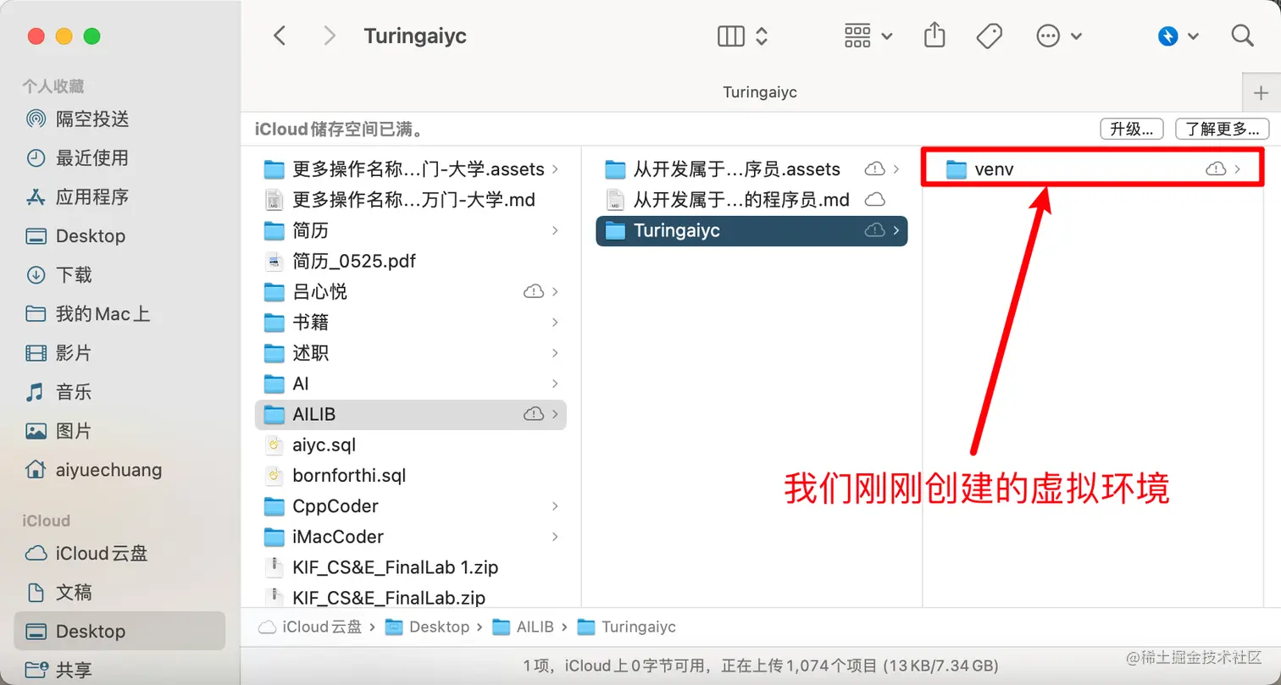
Task: Select the 更多操作名称…万门-大学.md file
Action: tap(410, 200)
